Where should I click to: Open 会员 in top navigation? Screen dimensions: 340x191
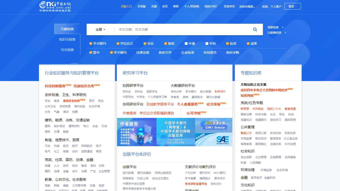(x=165, y=6)
